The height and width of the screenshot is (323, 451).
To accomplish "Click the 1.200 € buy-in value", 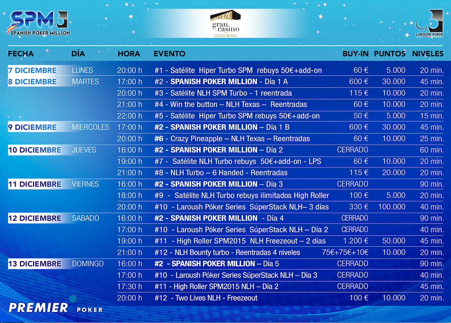I will [x=355, y=241].
